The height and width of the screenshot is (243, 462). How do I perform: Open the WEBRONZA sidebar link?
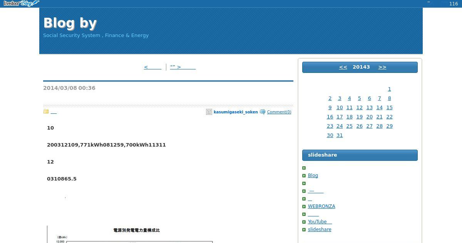[321, 206]
